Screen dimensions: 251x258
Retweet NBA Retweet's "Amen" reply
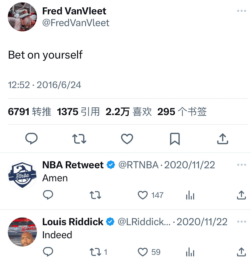point(95,195)
